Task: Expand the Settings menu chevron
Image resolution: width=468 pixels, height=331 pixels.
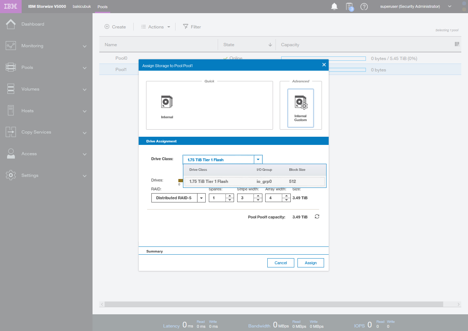Action: (x=84, y=176)
